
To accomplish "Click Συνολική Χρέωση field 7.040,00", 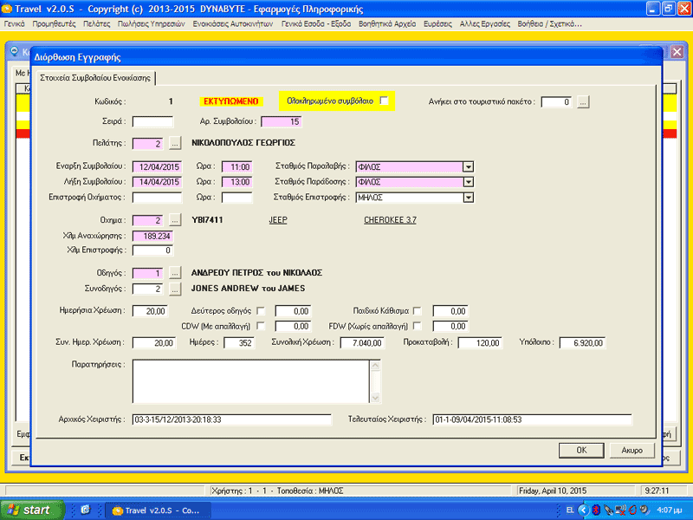I will (x=362, y=342).
